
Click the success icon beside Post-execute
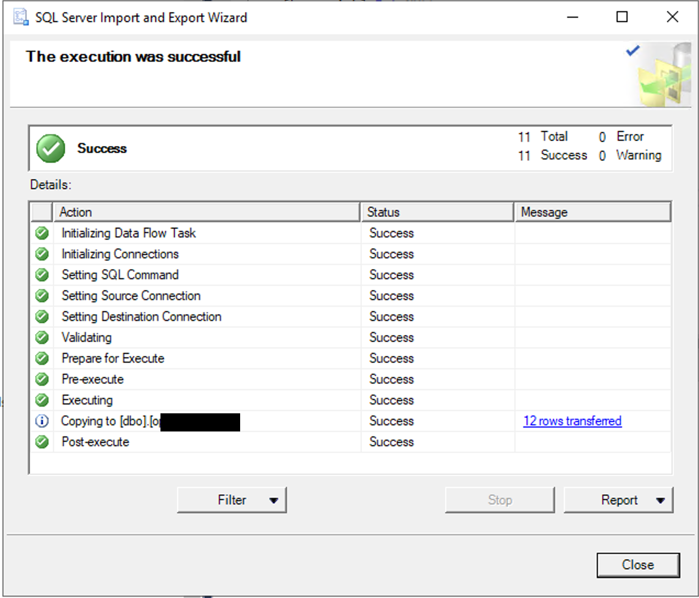tap(42, 441)
